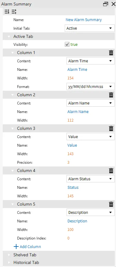Open the date Format dropdown

coord(90,87)
